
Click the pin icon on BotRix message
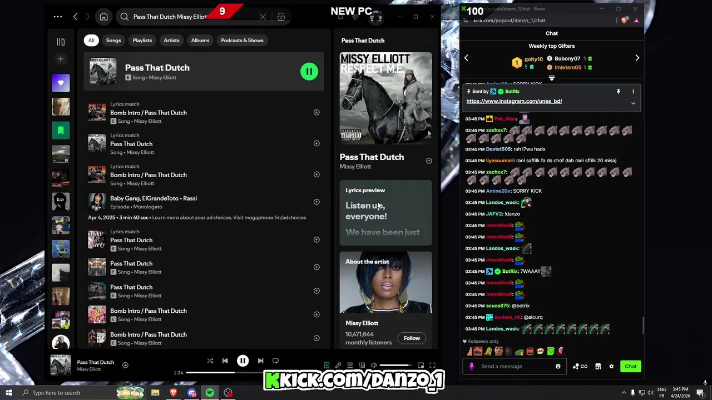[618, 91]
